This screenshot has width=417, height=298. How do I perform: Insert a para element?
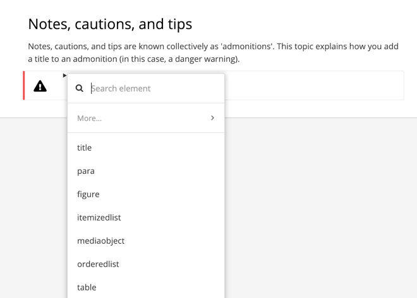pyautogui.click(x=86, y=171)
